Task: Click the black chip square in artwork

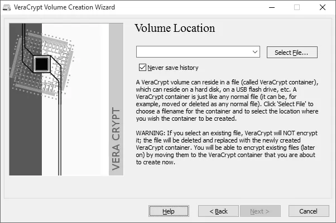Action: [x=41, y=64]
